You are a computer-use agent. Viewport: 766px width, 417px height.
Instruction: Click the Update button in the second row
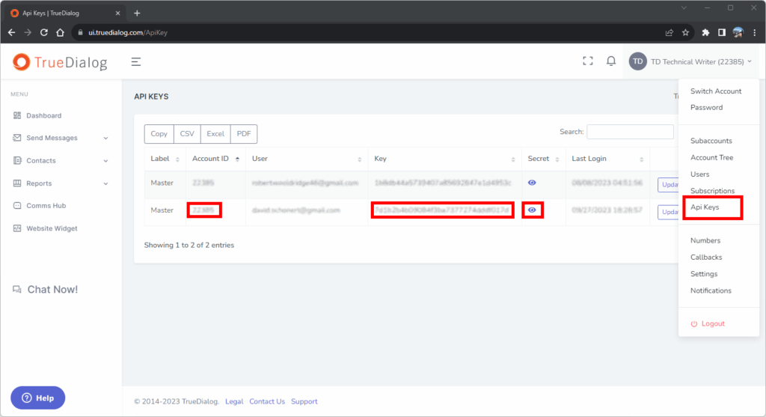coord(668,212)
